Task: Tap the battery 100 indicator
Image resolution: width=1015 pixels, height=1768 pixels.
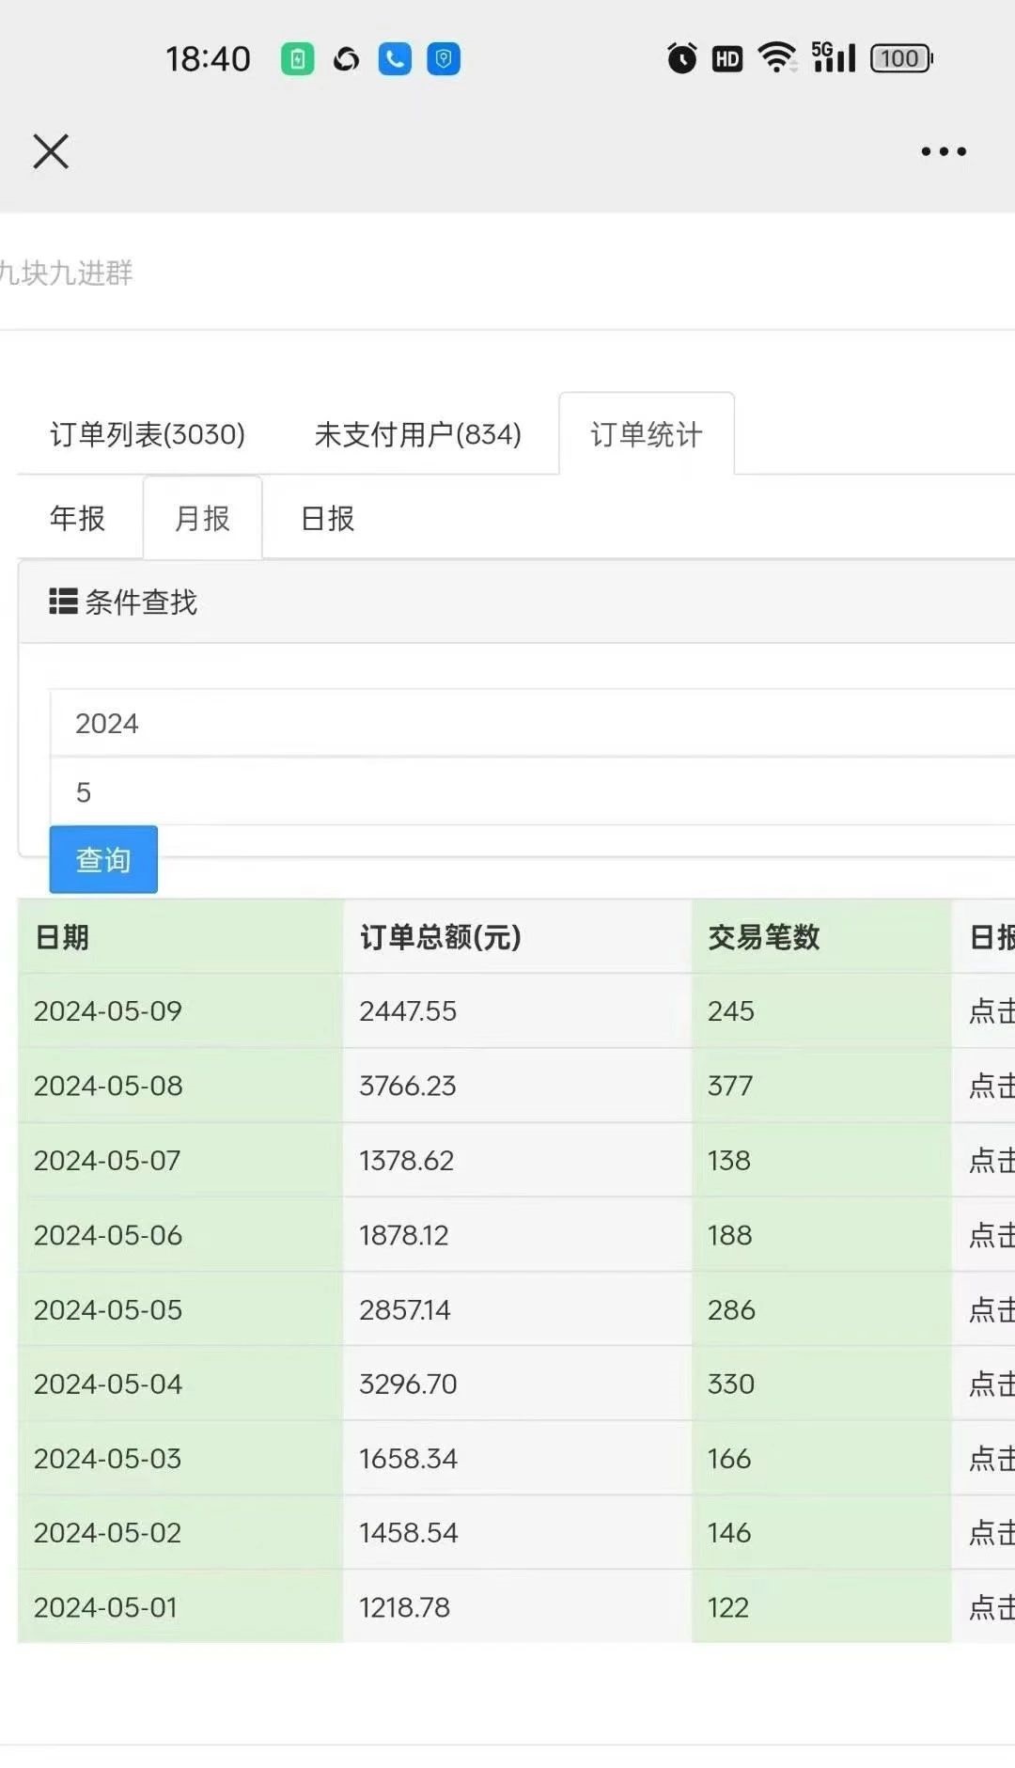Action: pyautogui.click(x=900, y=58)
